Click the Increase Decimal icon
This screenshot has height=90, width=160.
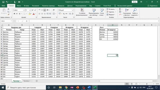70,13
